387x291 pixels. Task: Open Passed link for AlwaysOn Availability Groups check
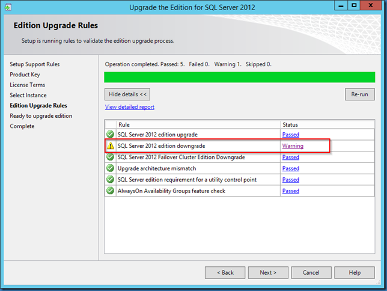(x=291, y=191)
